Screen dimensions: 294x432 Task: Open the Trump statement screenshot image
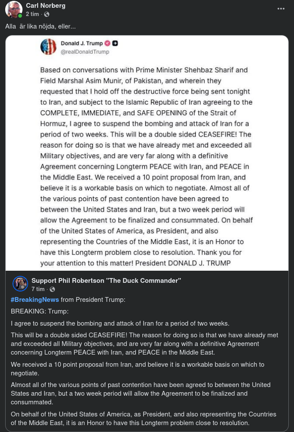click(x=147, y=164)
